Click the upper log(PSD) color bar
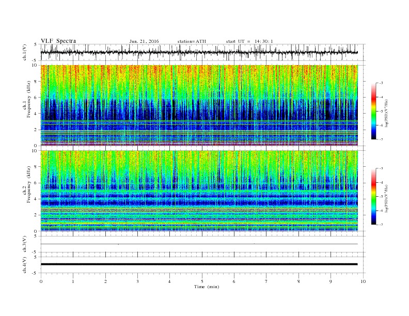This screenshot has width=409, height=316. [373, 111]
